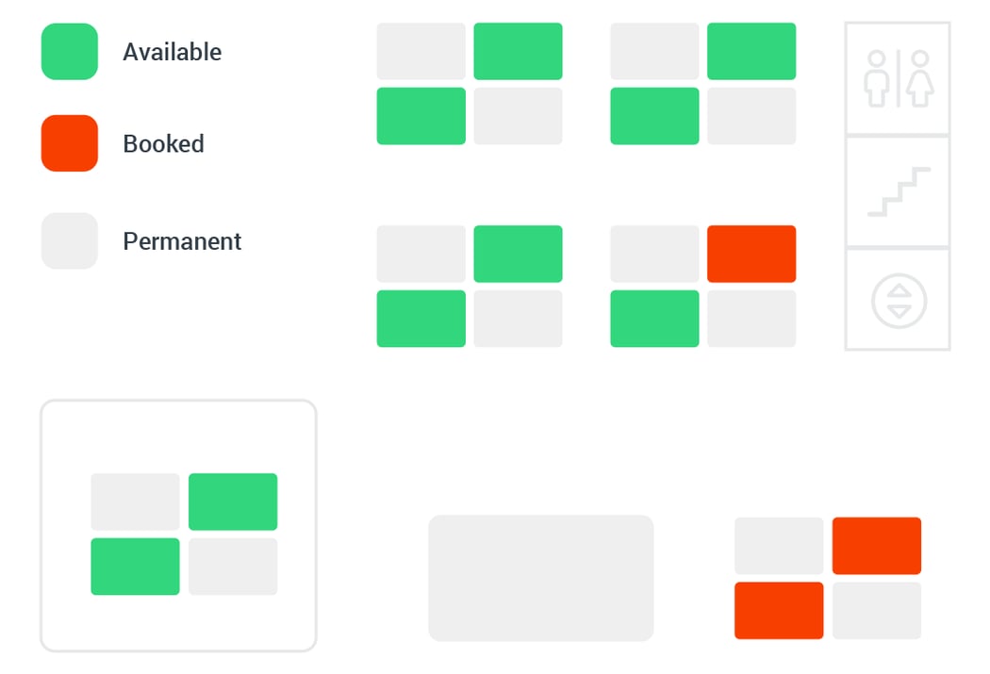Image resolution: width=990 pixels, height=674 pixels.
Task: Expand the large gray room at bottom center
Action: [540, 578]
